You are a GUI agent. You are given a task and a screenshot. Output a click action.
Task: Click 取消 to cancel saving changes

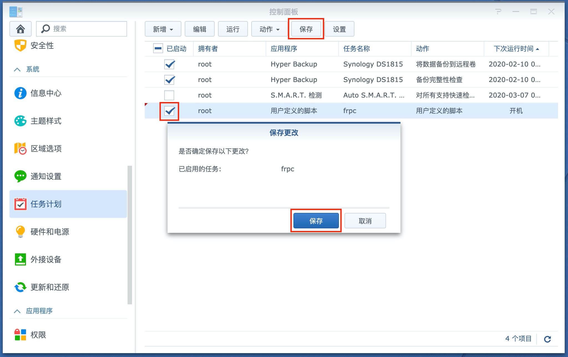pos(365,221)
